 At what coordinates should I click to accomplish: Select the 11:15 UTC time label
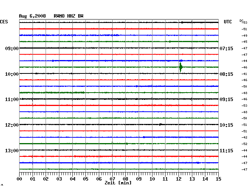(x=226, y=150)
